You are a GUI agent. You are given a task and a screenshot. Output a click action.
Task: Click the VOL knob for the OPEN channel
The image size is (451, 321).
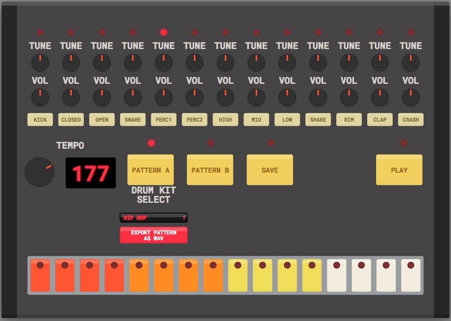102,97
